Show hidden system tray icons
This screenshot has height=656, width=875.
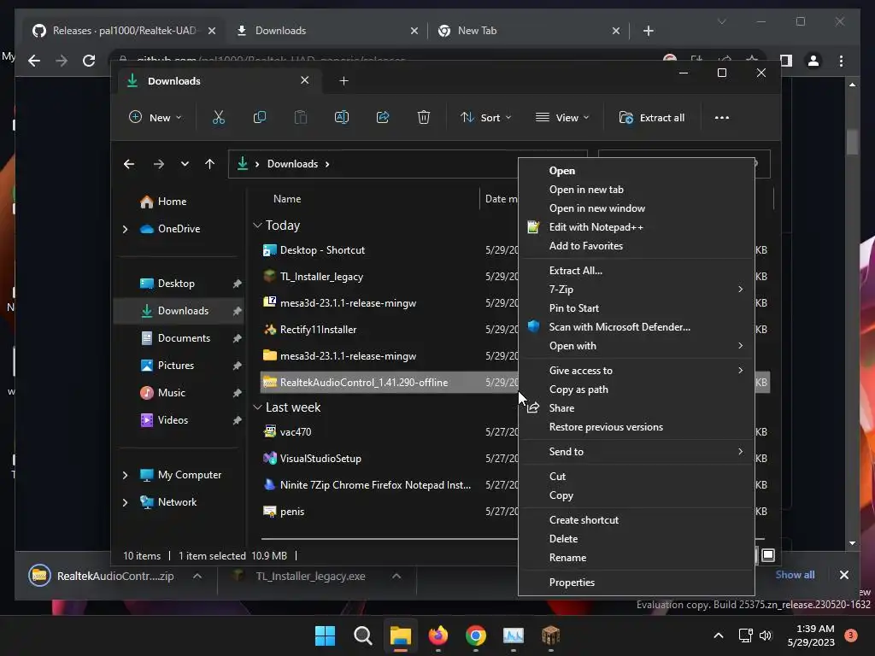(x=718, y=635)
